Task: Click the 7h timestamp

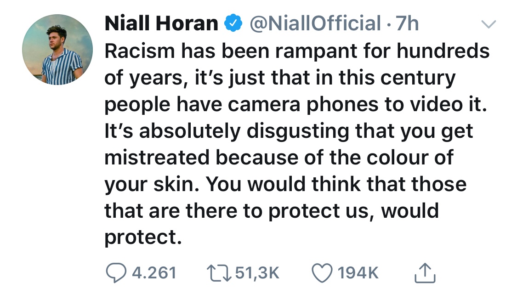Action: click(407, 23)
